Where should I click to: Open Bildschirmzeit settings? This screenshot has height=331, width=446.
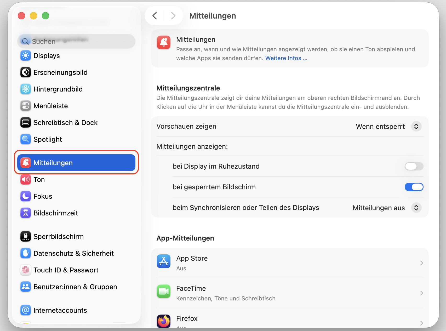pyautogui.click(x=76, y=213)
